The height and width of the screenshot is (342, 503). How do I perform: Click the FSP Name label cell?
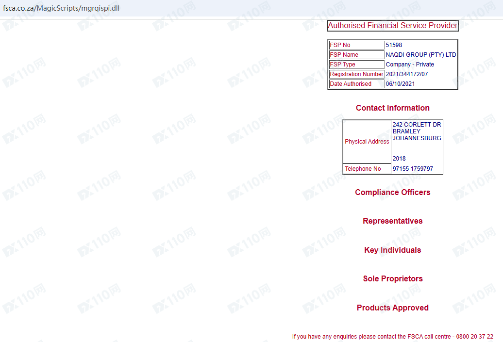tap(356, 55)
